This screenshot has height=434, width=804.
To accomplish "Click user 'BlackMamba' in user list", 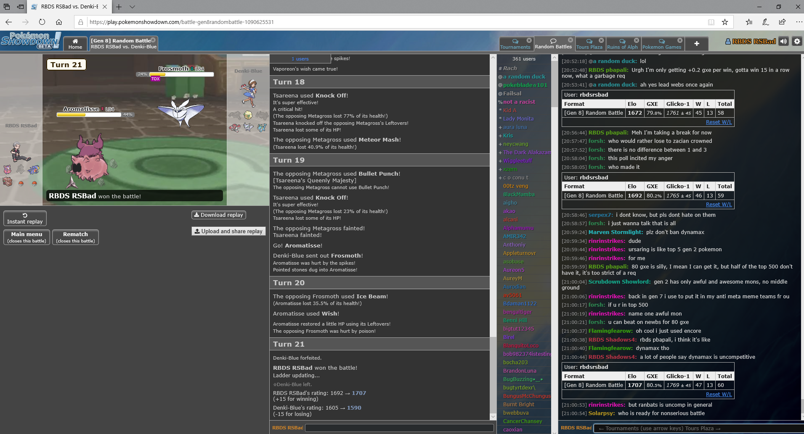I will [519, 194].
